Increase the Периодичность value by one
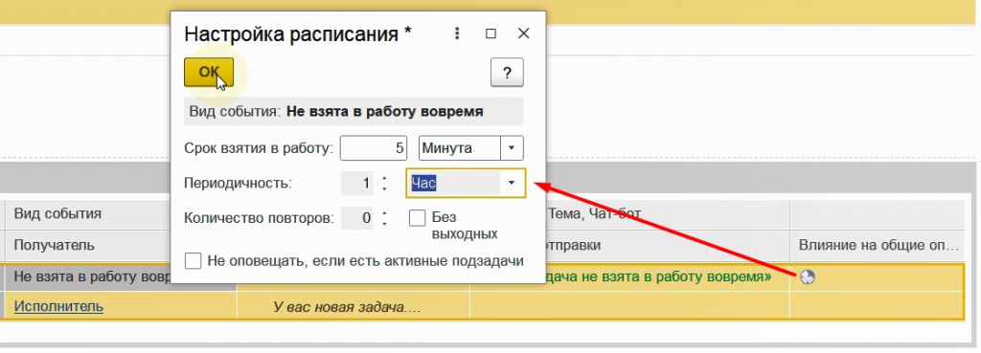The height and width of the screenshot is (353, 981). (x=384, y=178)
